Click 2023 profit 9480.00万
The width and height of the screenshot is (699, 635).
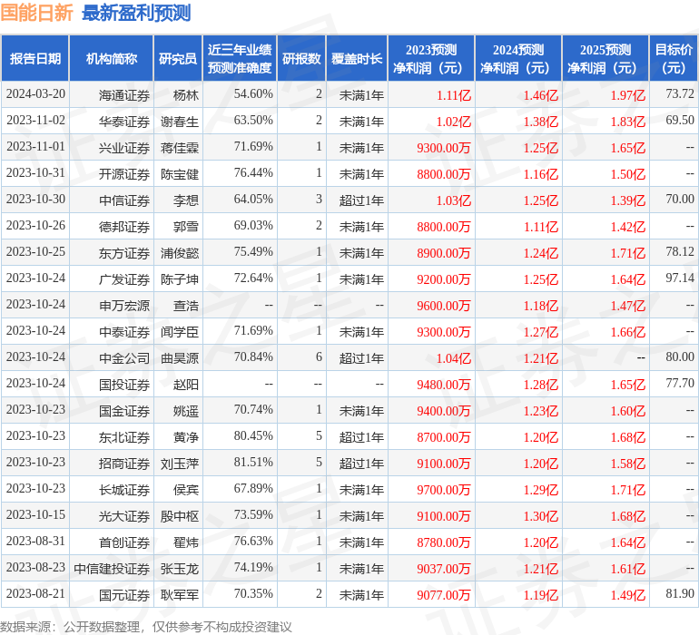click(444, 384)
